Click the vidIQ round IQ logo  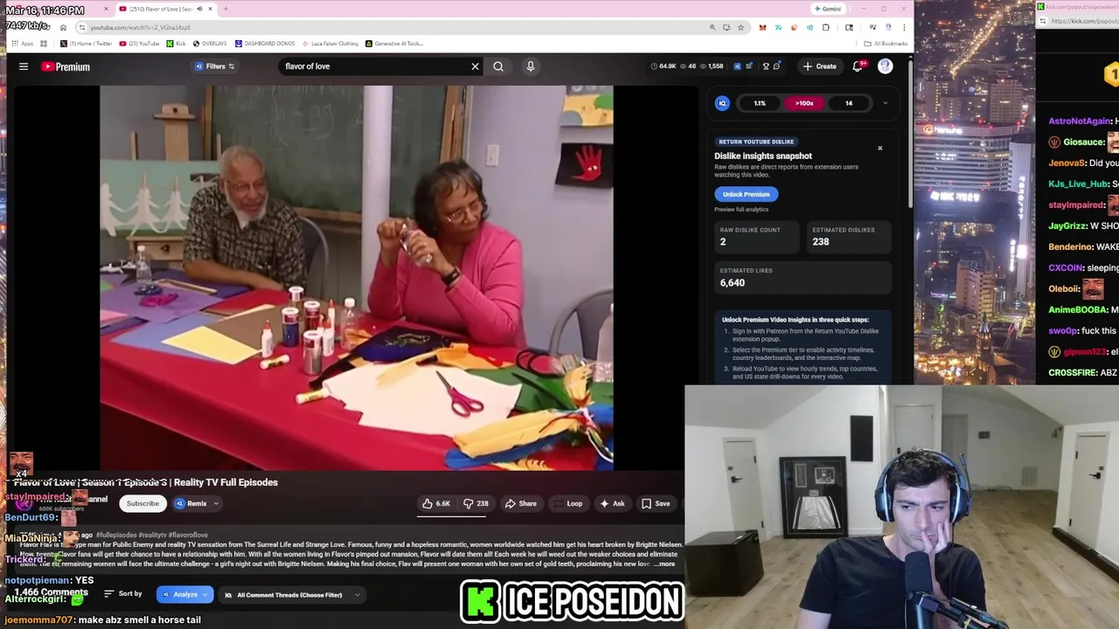(722, 103)
